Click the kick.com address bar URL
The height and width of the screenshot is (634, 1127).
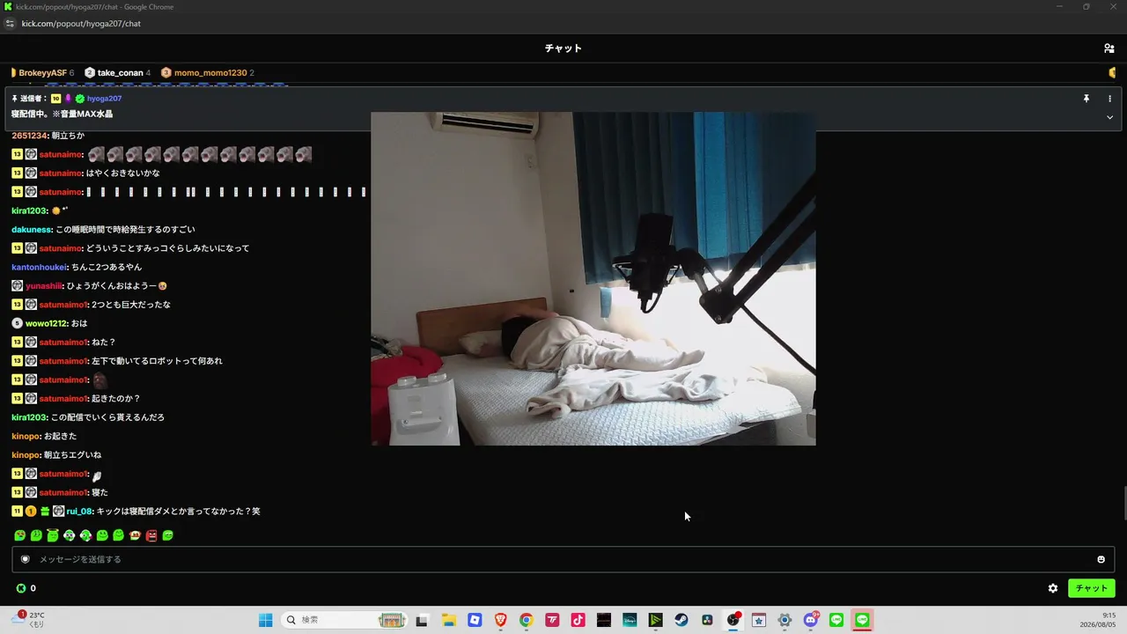coord(81,24)
